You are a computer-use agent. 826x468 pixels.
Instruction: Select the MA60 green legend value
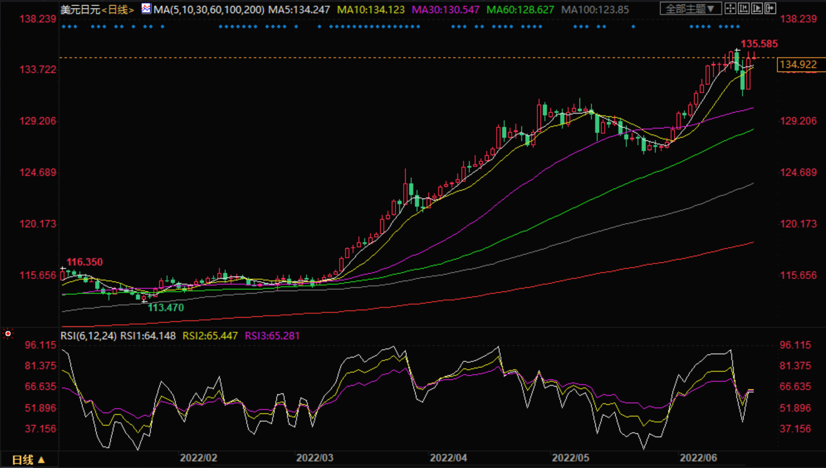pyautogui.click(x=520, y=10)
